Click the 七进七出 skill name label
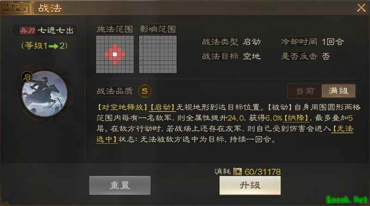This screenshot has height=206, width=370. (x=55, y=30)
